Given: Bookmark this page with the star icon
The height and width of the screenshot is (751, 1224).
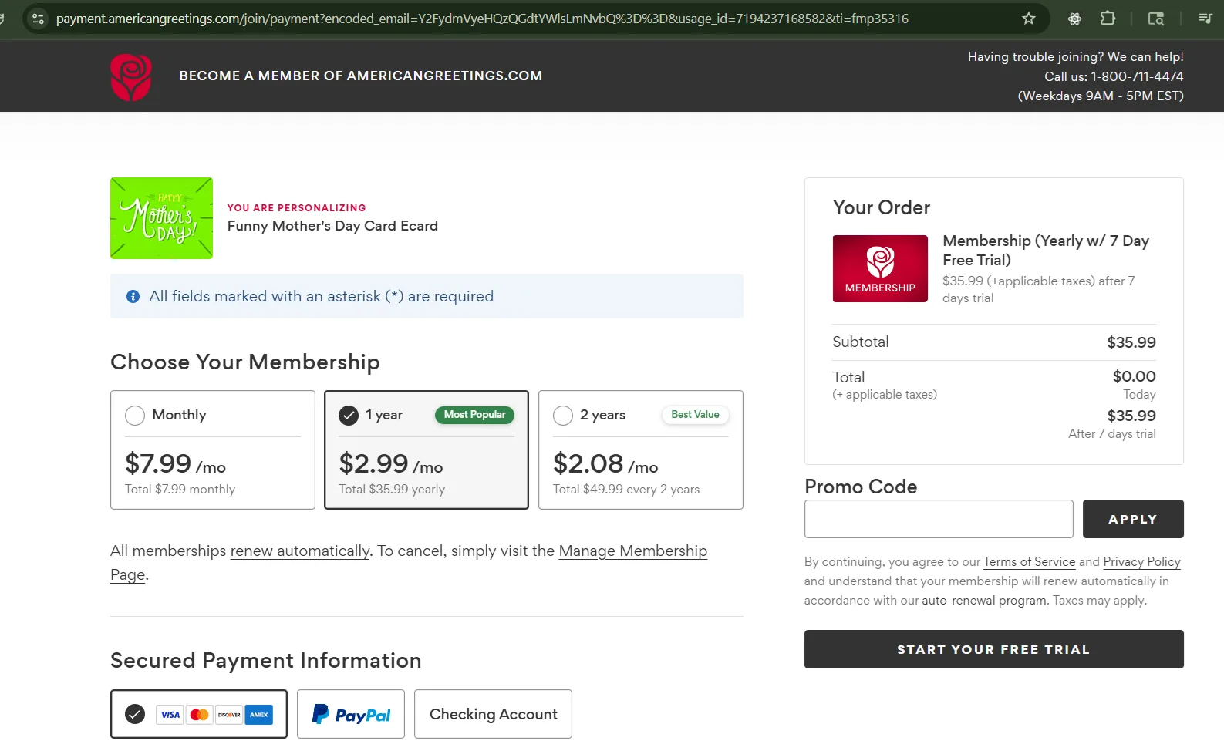Looking at the screenshot, I should click(x=1028, y=19).
